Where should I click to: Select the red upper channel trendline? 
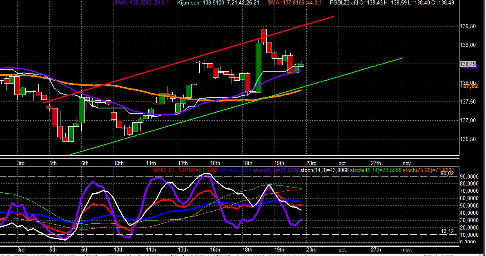pyautogui.click(x=189, y=59)
